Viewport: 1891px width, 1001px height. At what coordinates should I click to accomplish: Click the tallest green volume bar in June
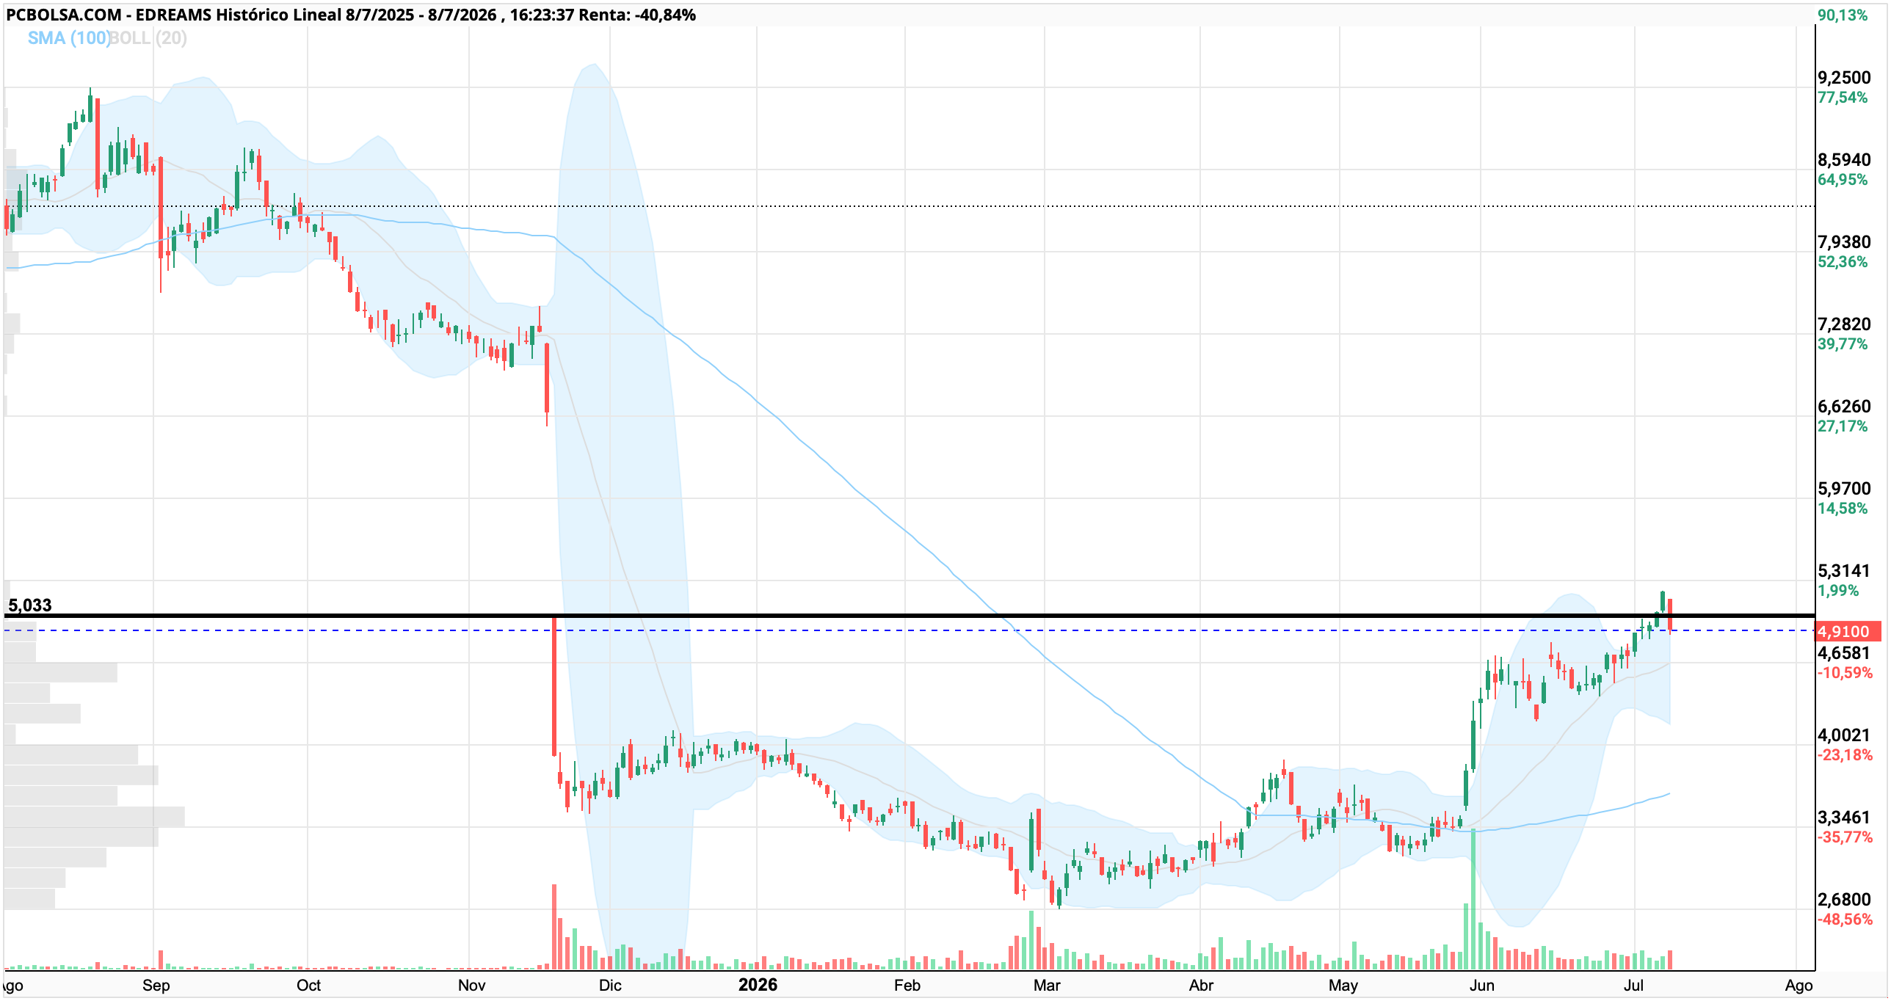click(x=1473, y=900)
